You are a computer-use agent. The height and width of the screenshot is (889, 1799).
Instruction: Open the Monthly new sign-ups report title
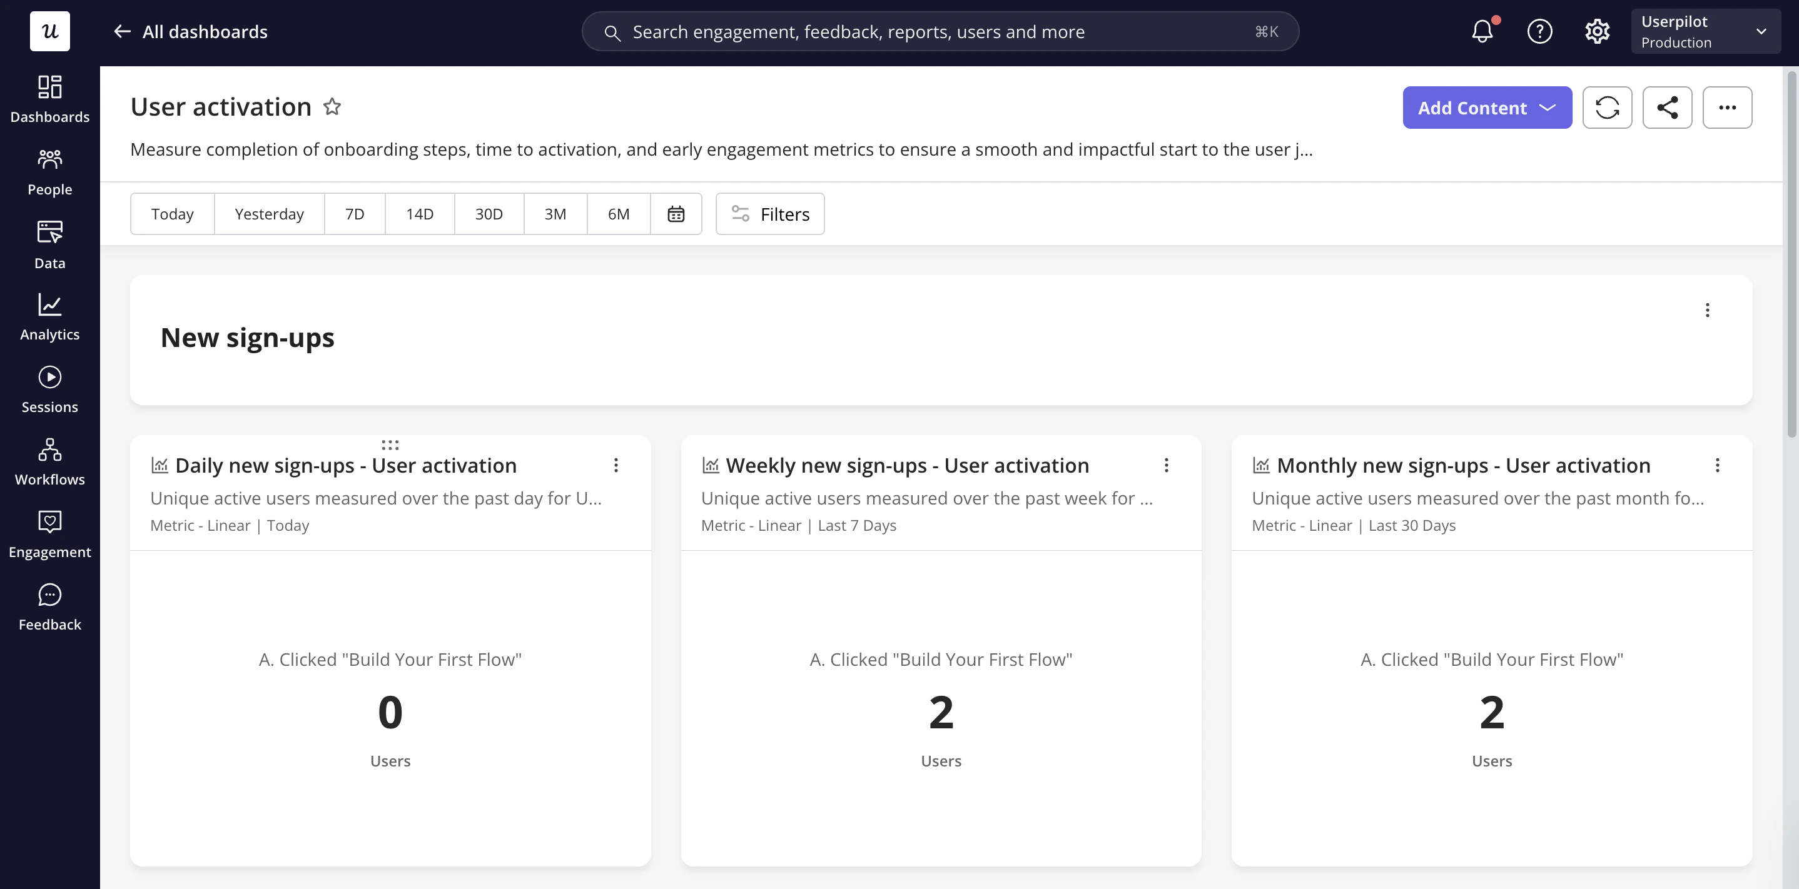pos(1464,465)
